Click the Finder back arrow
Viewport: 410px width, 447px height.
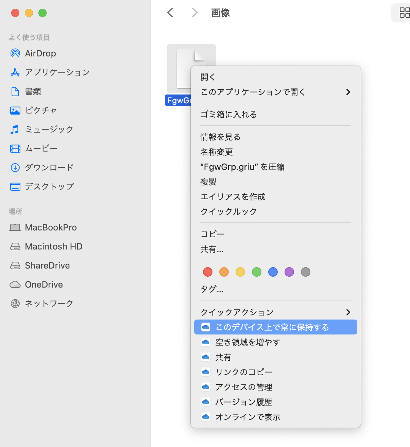click(x=170, y=13)
